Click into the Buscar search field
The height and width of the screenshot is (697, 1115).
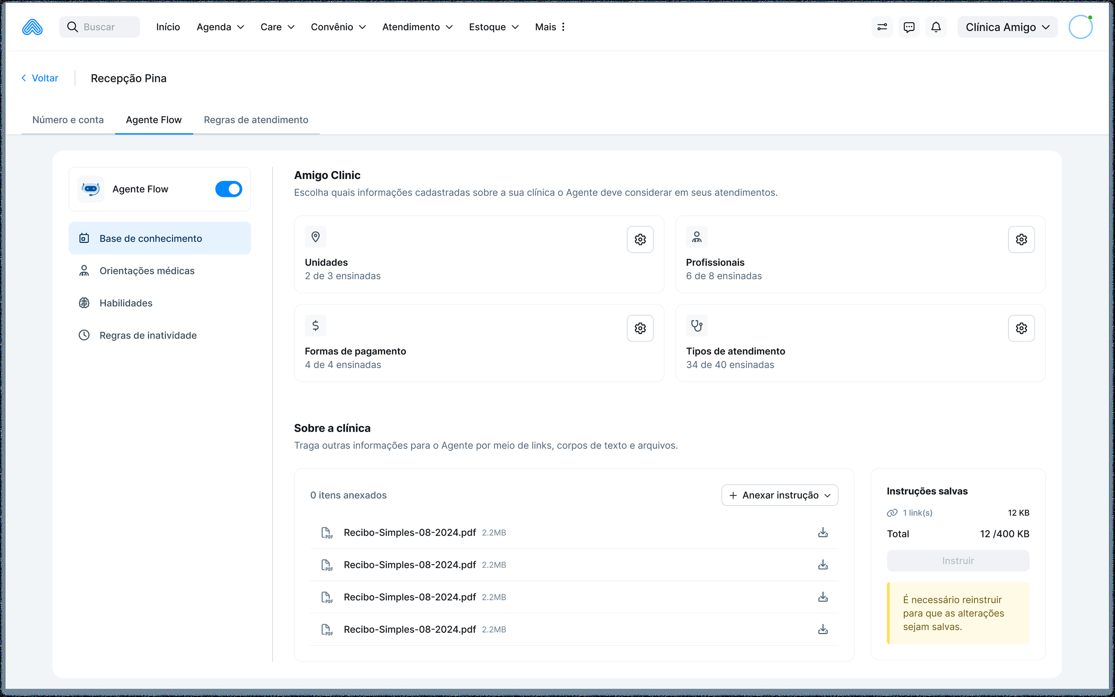100,27
